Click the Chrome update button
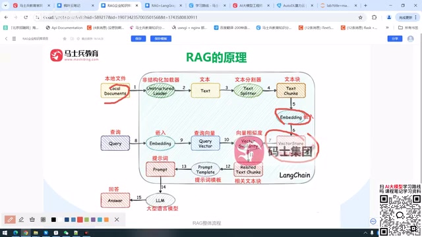Image resolution: width=422 pixels, height=237 pixels. (x=407, y=18)
